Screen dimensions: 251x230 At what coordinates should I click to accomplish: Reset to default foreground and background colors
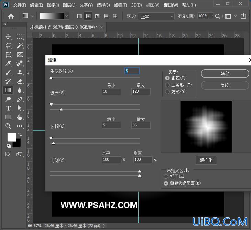click(9, 146)
